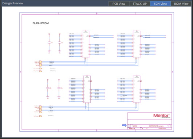Click the leftmost capacitor in the upper capacitor pair
Screen dimensions: 193x139
[49, 43]
